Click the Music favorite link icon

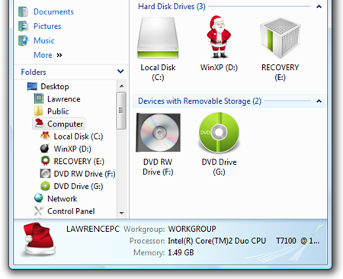[23, 40]
